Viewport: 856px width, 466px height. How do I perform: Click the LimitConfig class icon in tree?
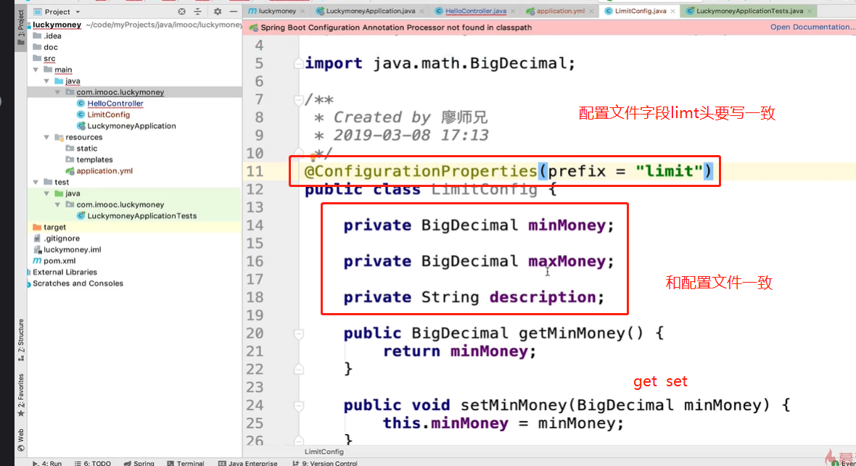[x=81, y=115]
